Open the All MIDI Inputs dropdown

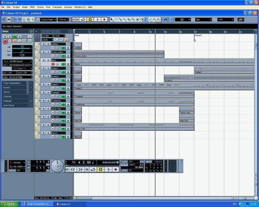click(17, 61)
